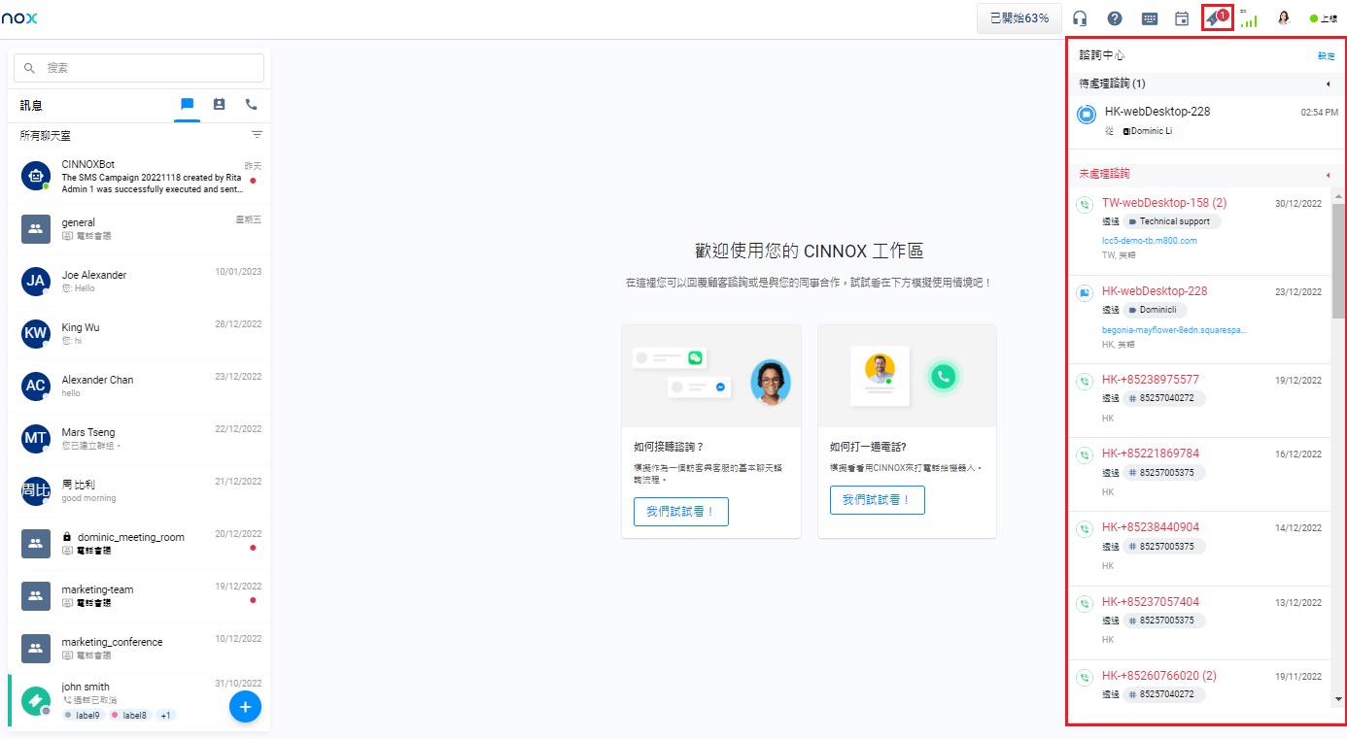Select the john smith enquiry avatar
1347x739 pixels.
click(36, 699)
